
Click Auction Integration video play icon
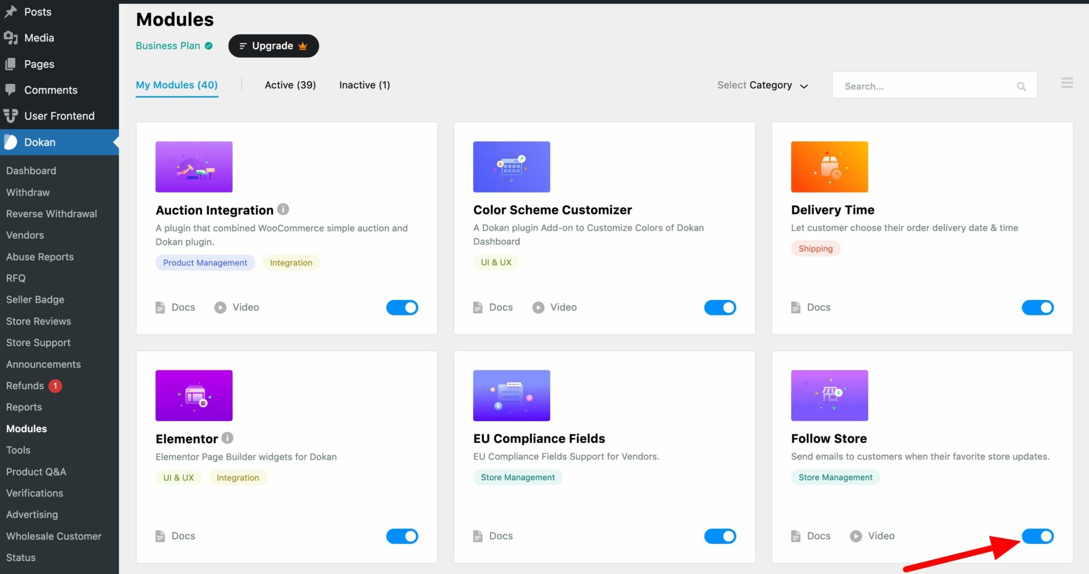click(x=220, y=307)
